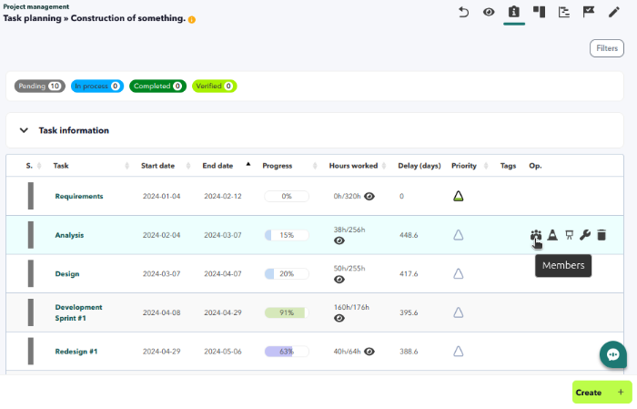The width and height of the screenshot is (637, 409).
Task: Sort by S. status column
Action: tap(34, 166)
